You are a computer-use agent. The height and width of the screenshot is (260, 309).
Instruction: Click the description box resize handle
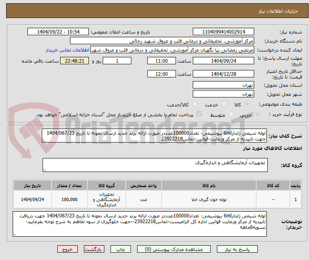point(44,140)
